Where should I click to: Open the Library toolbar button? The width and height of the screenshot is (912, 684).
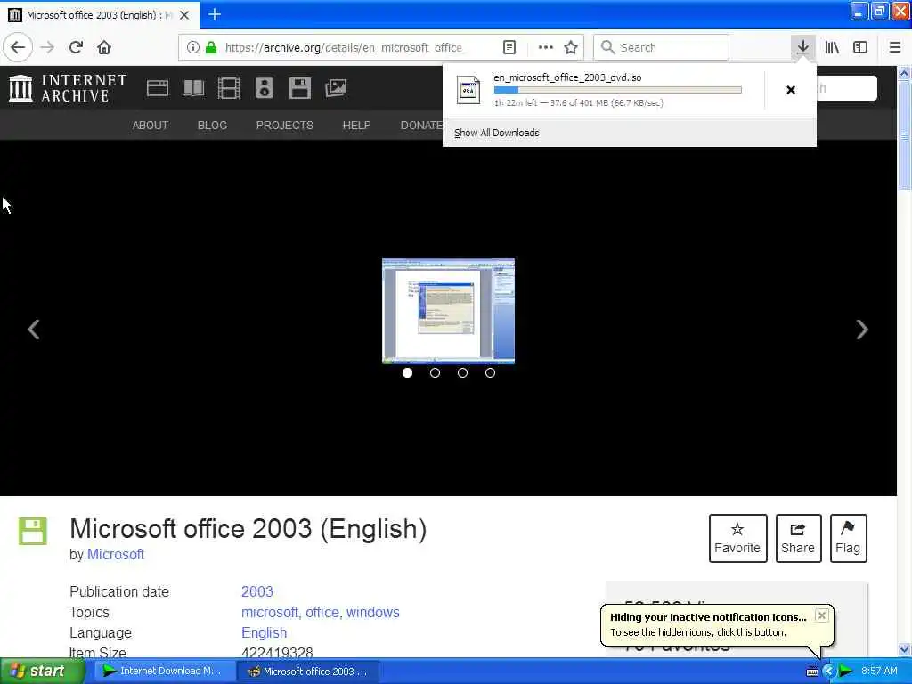[x=832, y=47]
